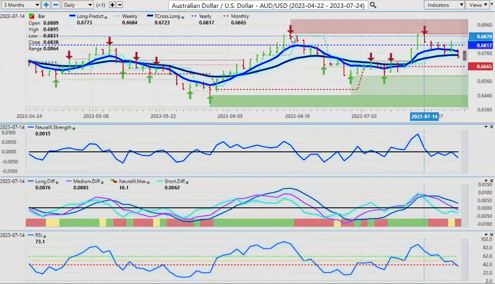
Task: Click the 2023-07-14 date cursor marker
Action: pos(424,116)
